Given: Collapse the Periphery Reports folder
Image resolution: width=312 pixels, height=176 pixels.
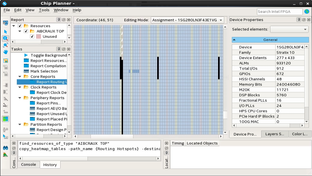Looking at the screenshot, I should (x=20, y=98).
